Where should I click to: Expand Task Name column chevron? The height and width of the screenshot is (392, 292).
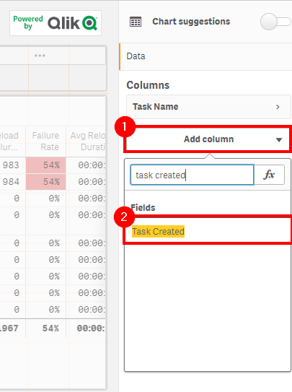(x=278, y=107)
